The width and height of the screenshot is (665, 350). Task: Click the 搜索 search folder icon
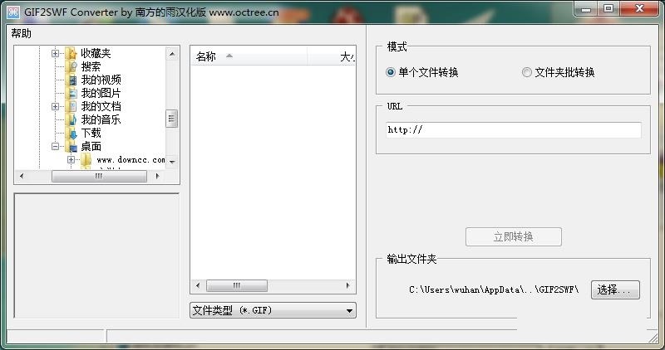click(x=72, y=67)
